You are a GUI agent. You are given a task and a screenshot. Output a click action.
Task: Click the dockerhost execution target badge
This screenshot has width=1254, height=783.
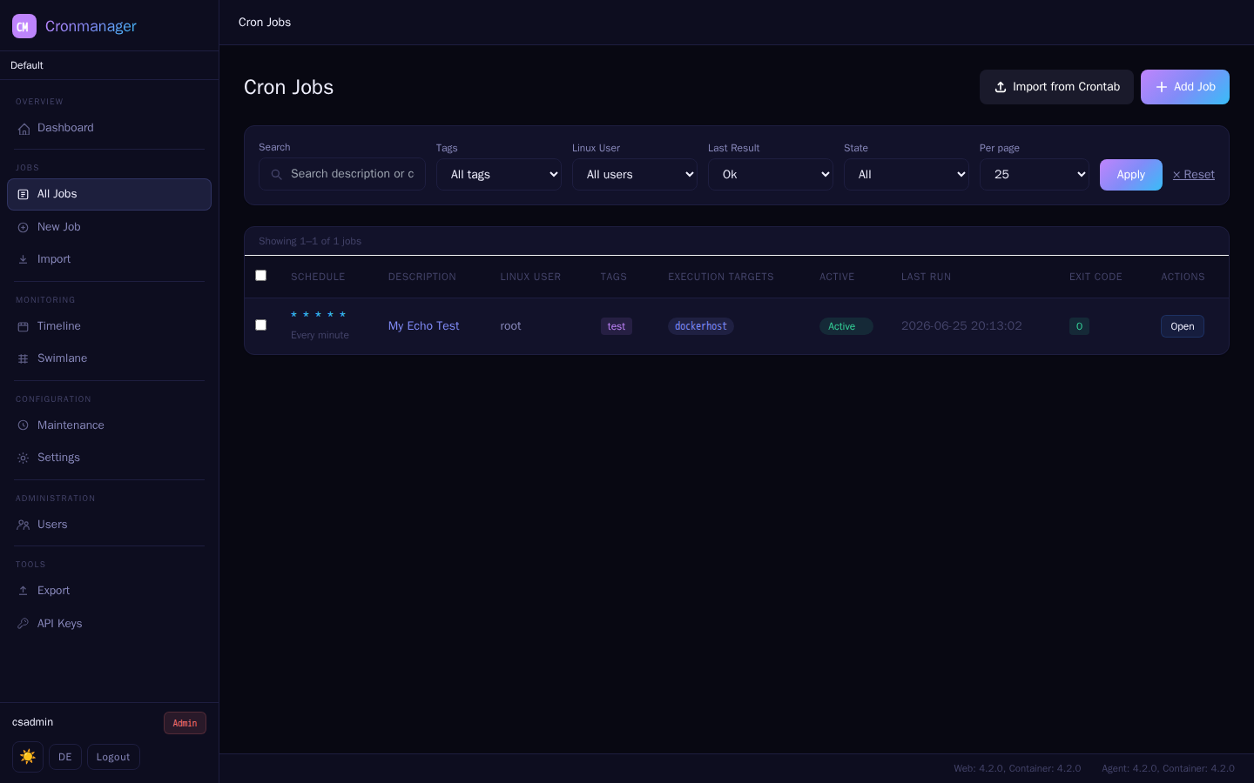point(701,326)
